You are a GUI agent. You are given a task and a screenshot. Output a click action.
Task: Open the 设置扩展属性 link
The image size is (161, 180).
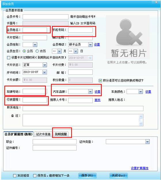(140, 168)
